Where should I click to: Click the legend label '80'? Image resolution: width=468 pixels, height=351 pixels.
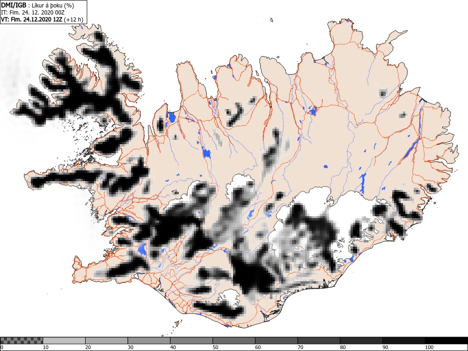(343, 347)
